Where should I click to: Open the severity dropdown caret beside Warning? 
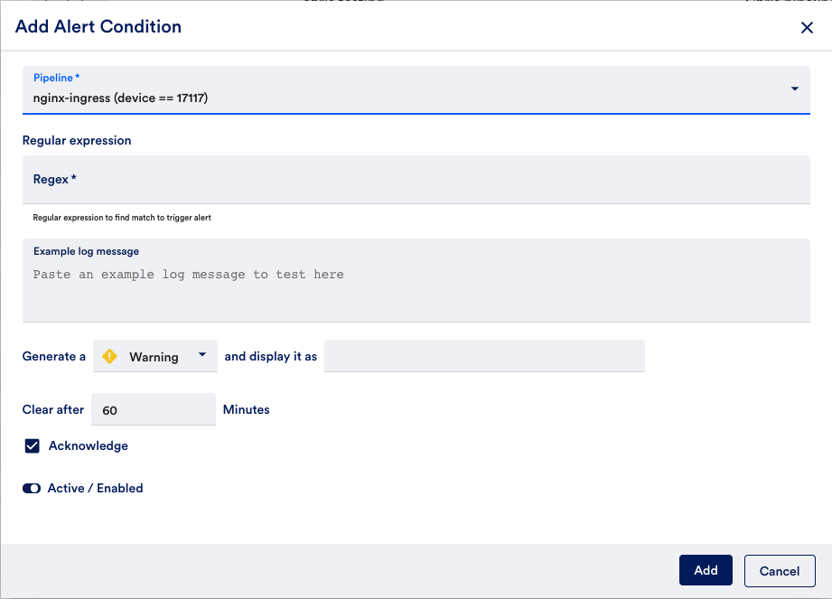pos(202,355)
